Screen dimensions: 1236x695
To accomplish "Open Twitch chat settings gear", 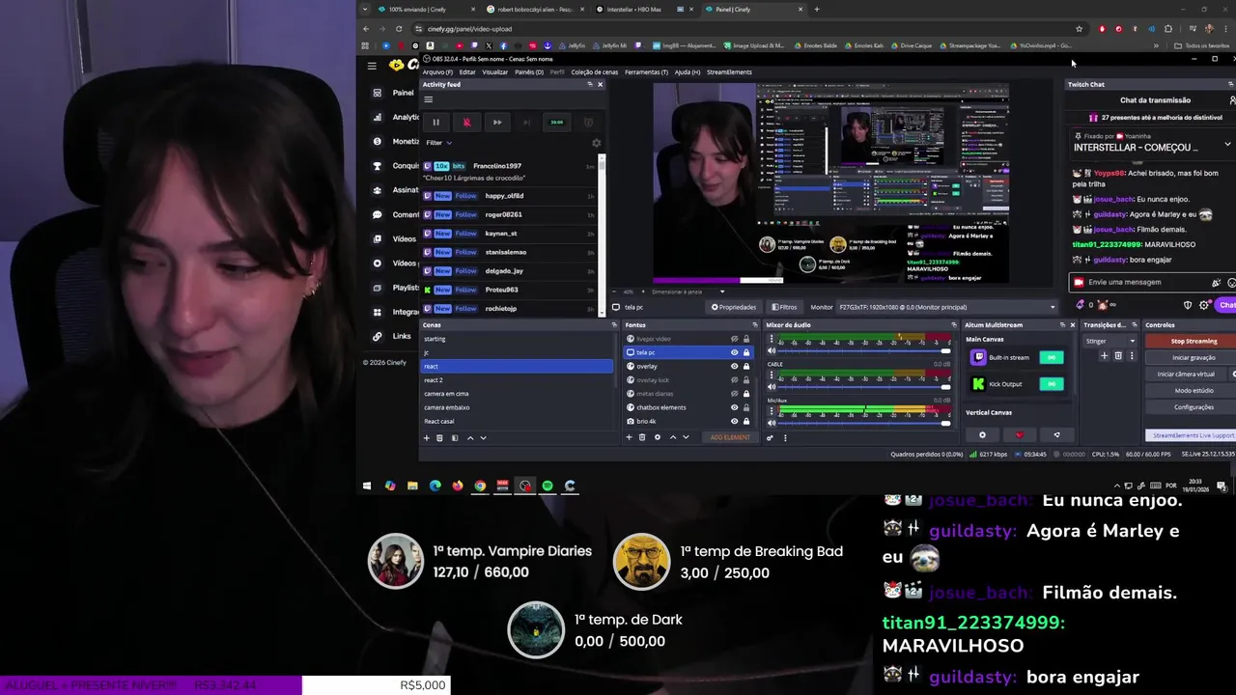I will click(x=1204, y=305).
